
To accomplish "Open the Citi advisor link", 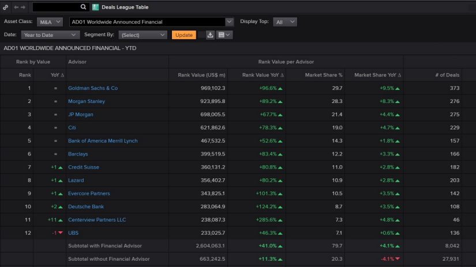I will [x=72, y=127].
